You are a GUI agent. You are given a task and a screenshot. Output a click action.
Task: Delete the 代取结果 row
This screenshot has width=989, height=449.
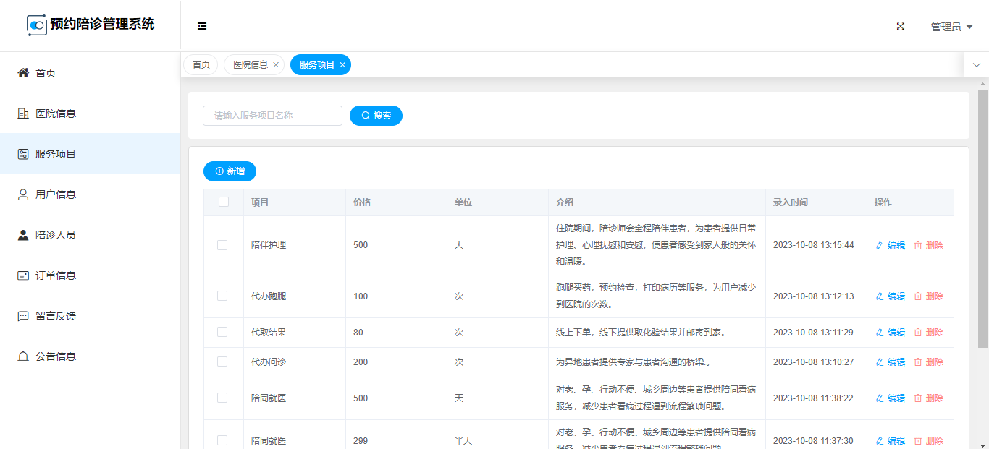928,333
